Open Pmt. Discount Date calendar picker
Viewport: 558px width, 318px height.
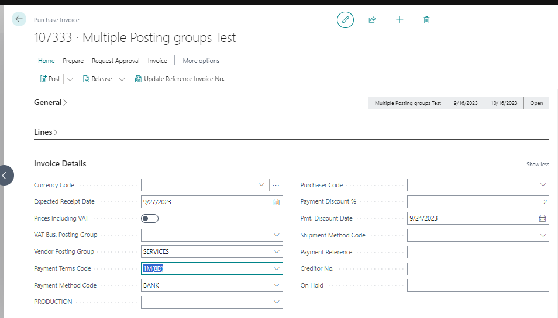click(x=542, y=219)
